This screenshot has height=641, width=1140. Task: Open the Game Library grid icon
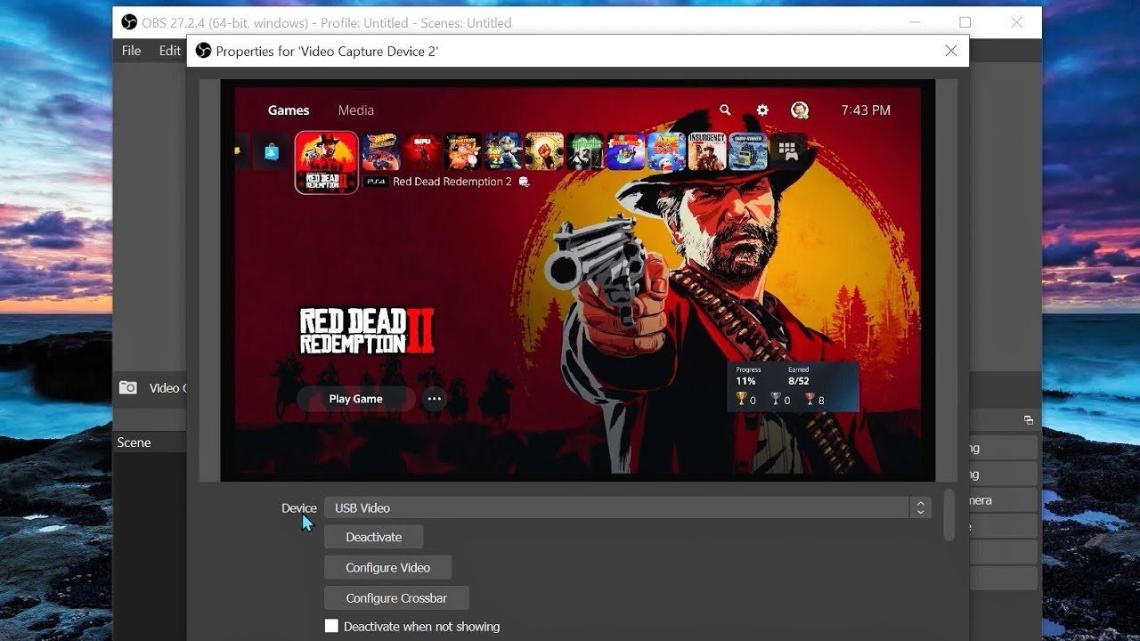coord(788,151)
